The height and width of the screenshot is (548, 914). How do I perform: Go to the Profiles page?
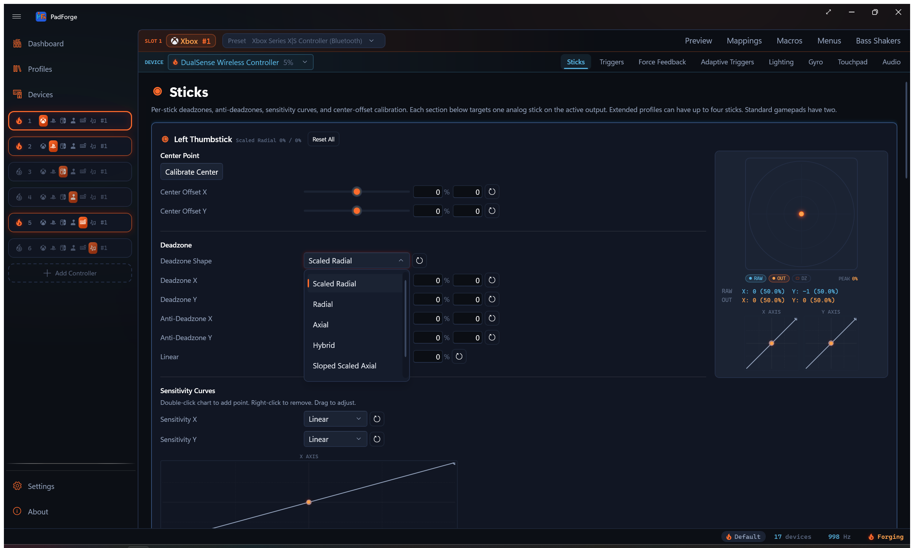[x=40, y=69]
